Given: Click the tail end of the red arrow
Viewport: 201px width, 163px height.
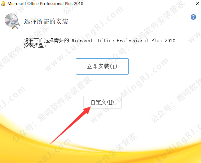Looking at the screenshot, I should pyautogui.click(x=51, y=143).
